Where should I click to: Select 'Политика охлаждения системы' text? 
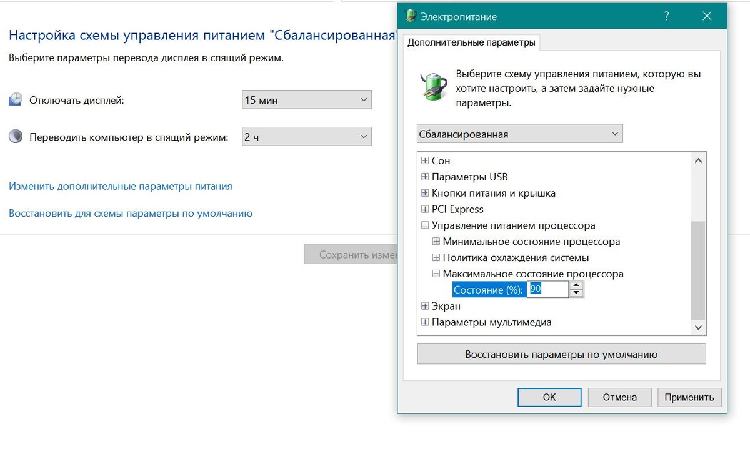[x=516, y=257]
